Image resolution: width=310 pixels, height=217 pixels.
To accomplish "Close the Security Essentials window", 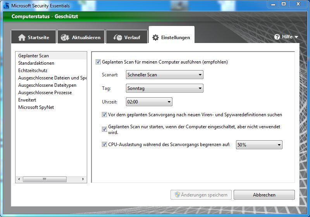I will (x=298, y=4).
